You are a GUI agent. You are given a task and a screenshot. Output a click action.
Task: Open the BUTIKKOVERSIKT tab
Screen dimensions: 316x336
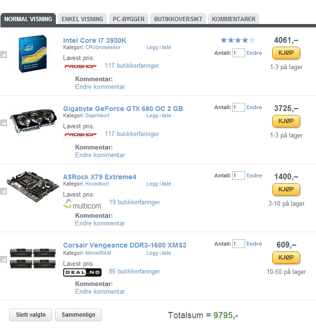point(178,19)
